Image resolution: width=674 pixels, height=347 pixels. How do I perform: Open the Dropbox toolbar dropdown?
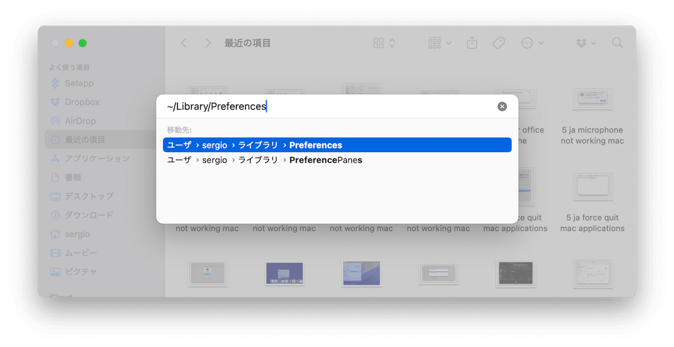click(x=586, y=43)
